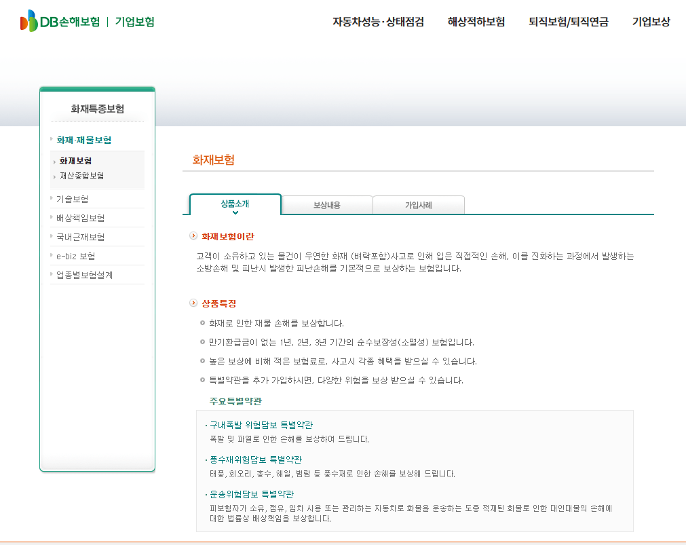Open the 해상적하보험 menu item
Screen dimensions: 686x545
coord(475,22)
